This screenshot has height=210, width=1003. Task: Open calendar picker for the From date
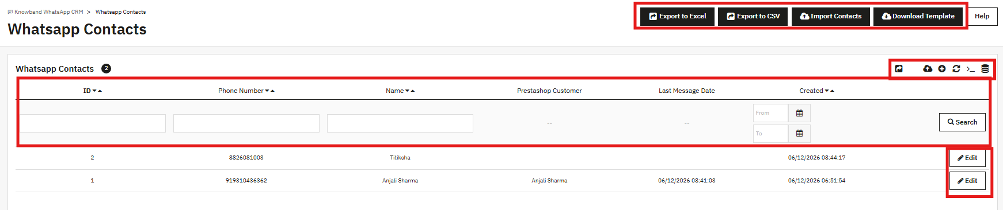point(799,113)
